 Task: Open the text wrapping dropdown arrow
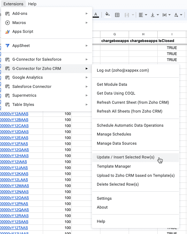(169, 15)
